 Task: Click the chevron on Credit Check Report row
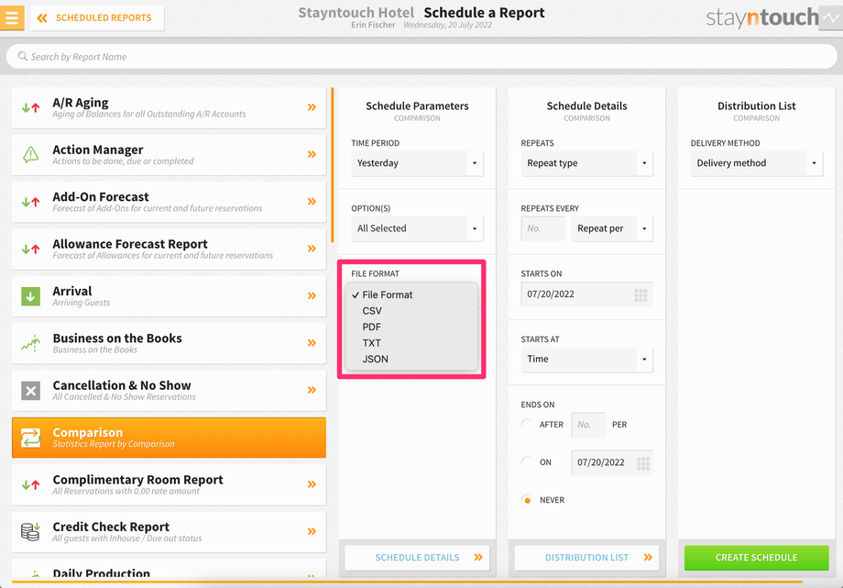pyautogui.click(x=312, y=531)
